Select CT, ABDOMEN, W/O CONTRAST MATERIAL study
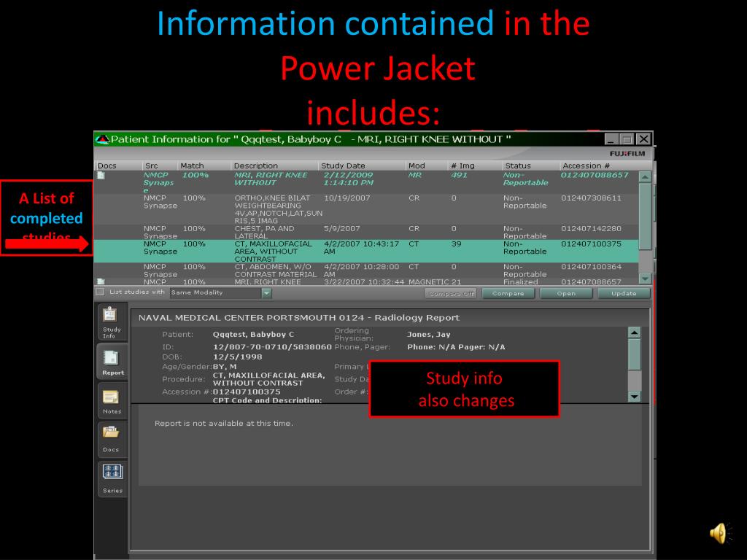This screenshot has width=747, height=560. [x=366, y=270]
